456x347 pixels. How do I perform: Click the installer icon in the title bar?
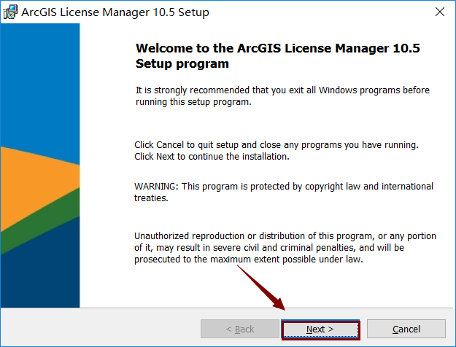point(11,12)
